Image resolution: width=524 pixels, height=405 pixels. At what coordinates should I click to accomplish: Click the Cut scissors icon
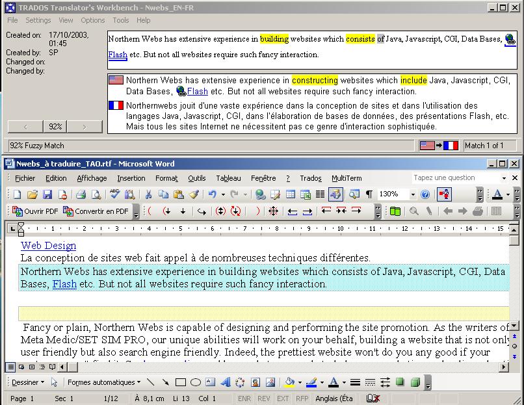pyautogui.click(x=148, y=194)
